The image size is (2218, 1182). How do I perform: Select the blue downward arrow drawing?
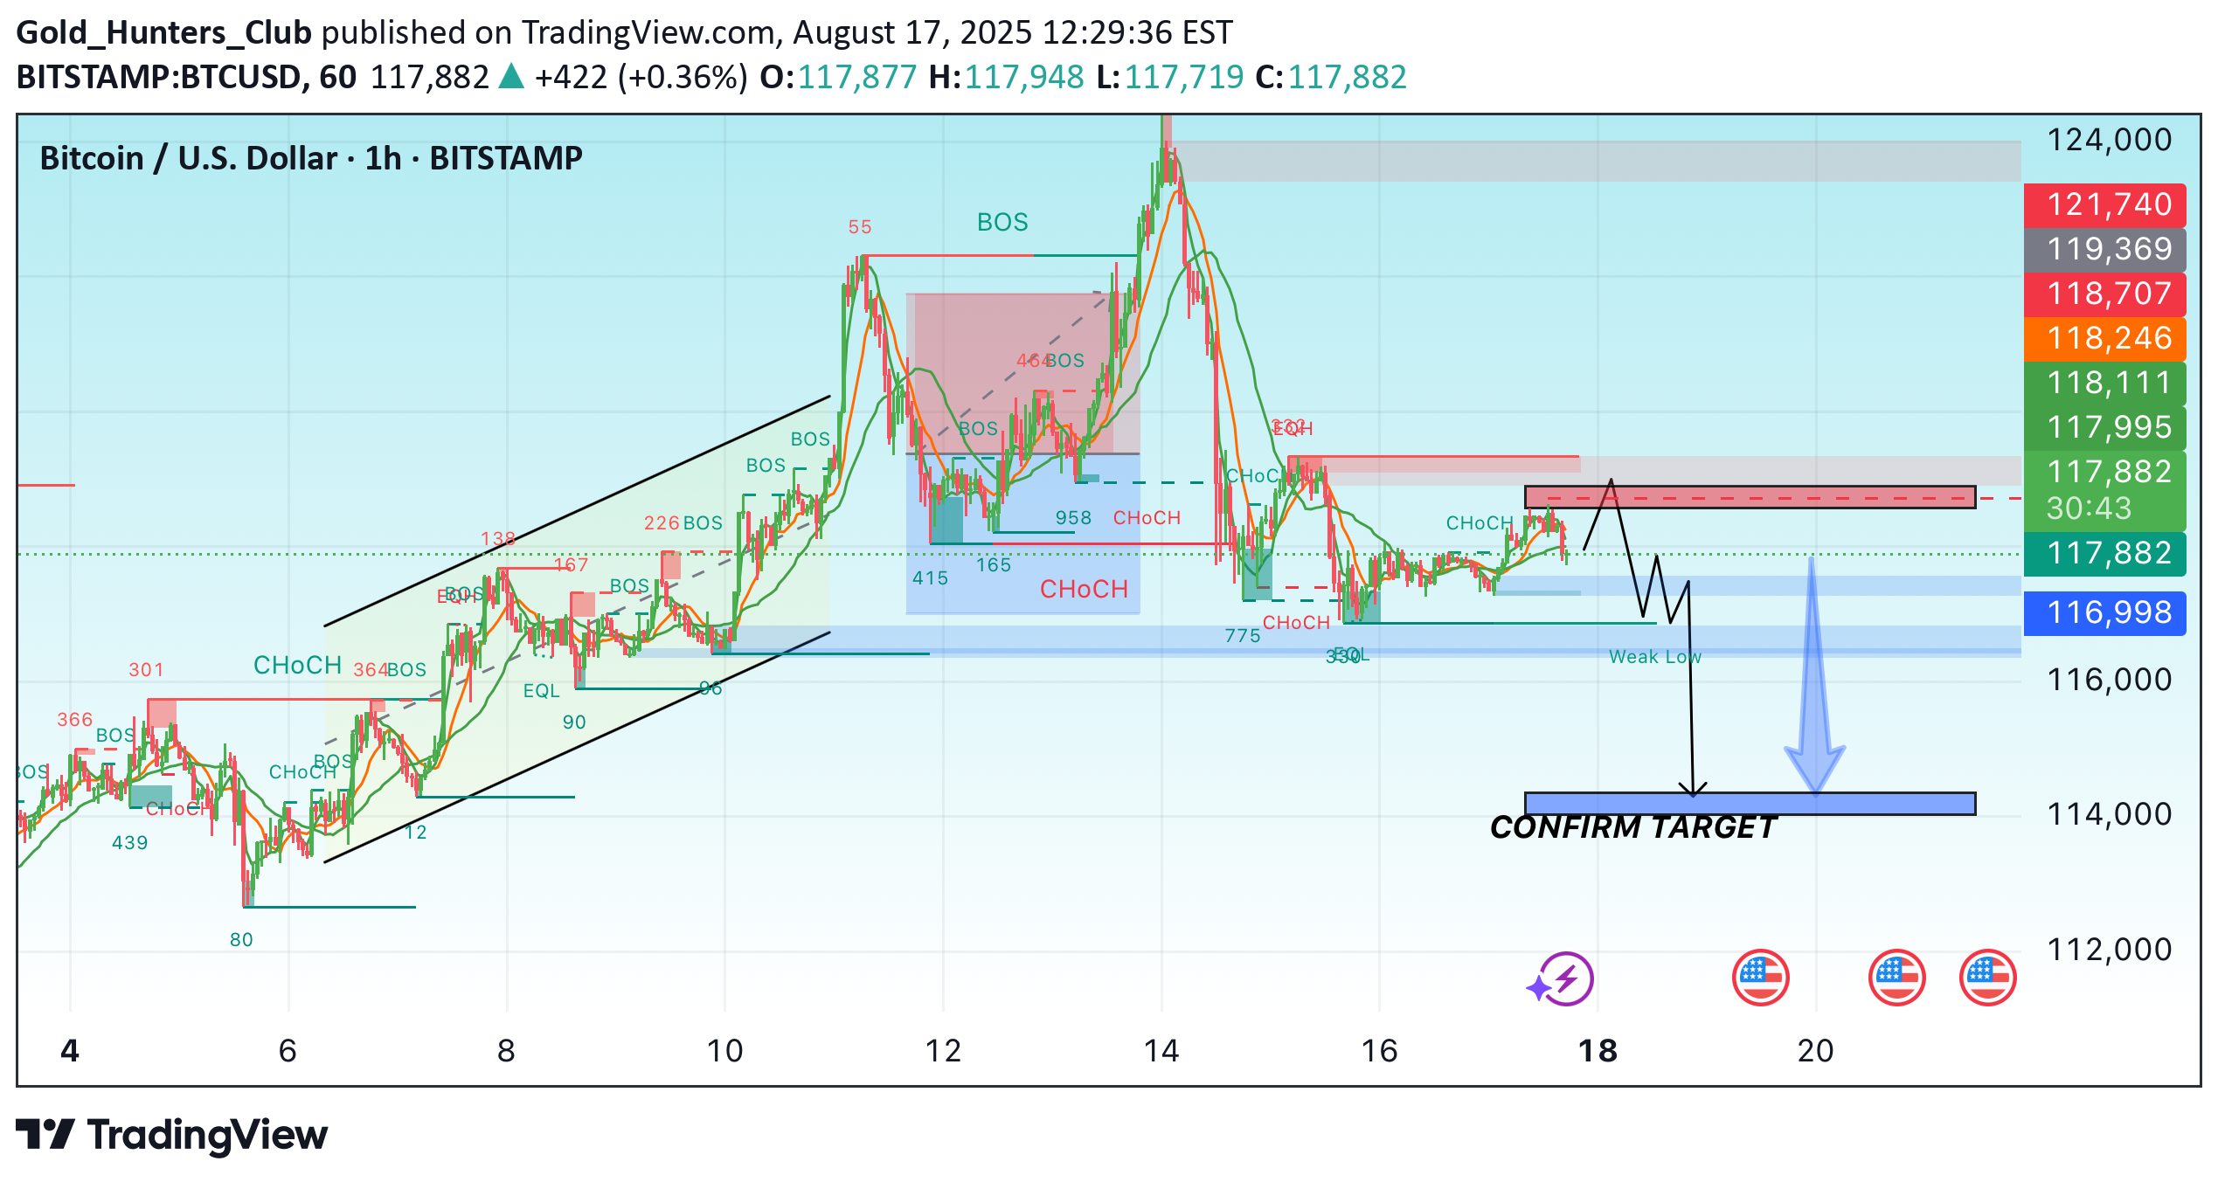(x=1814, y=677)
